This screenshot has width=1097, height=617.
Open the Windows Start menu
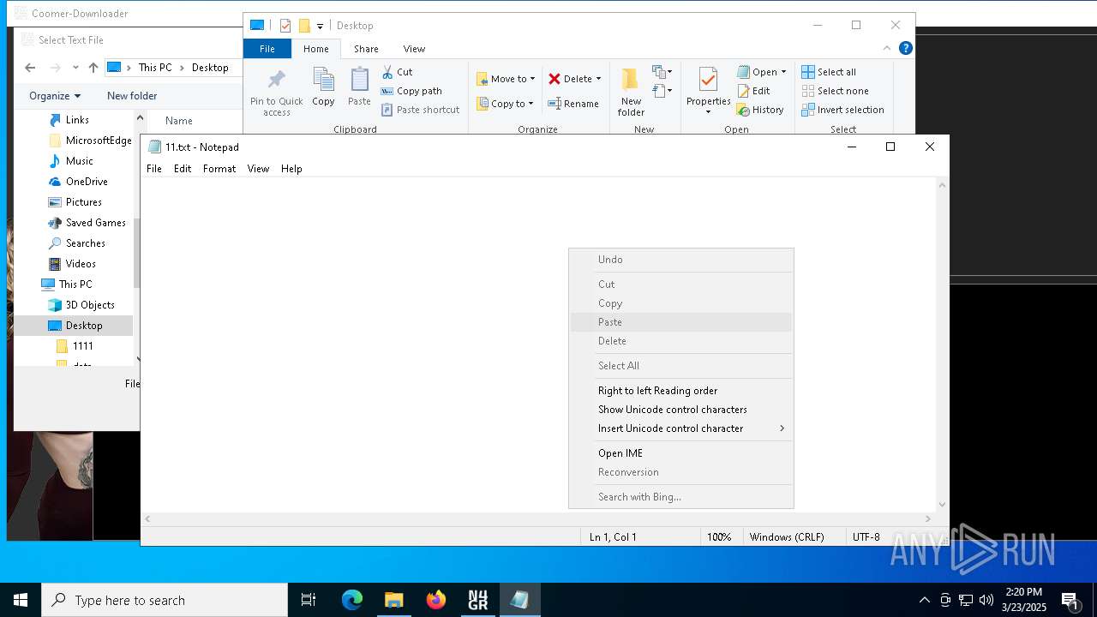(x=21, y=600)
